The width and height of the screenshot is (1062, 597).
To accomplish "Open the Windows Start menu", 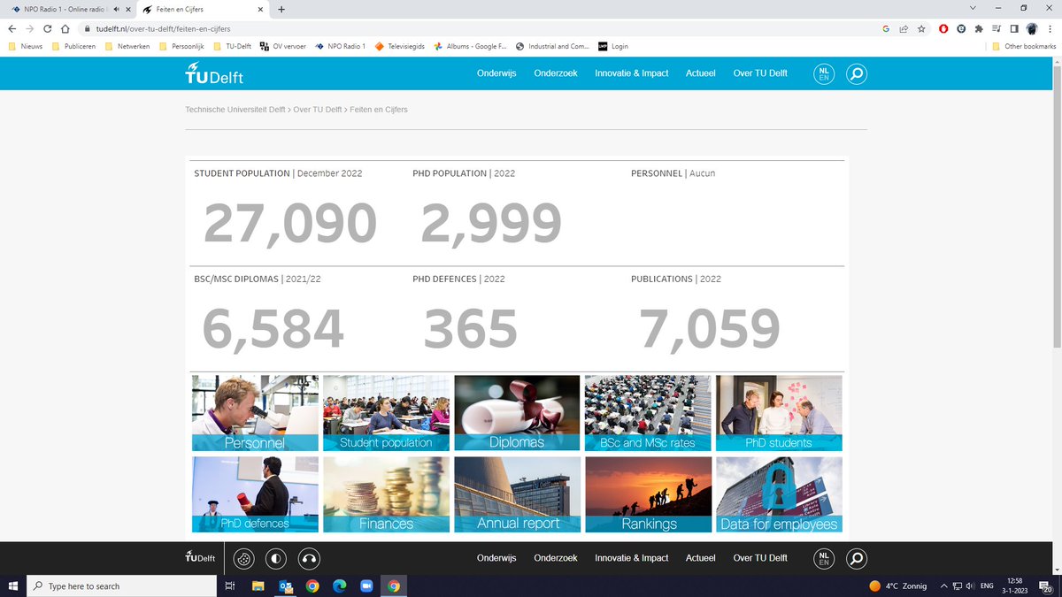I will [13, 586].
